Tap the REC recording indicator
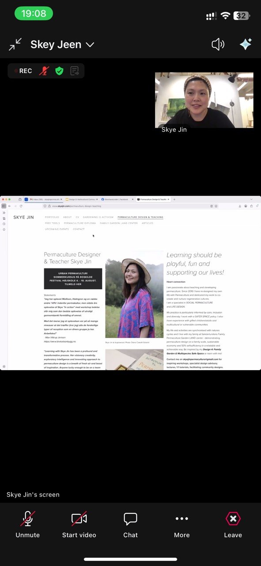 click(x=23, y=71)
